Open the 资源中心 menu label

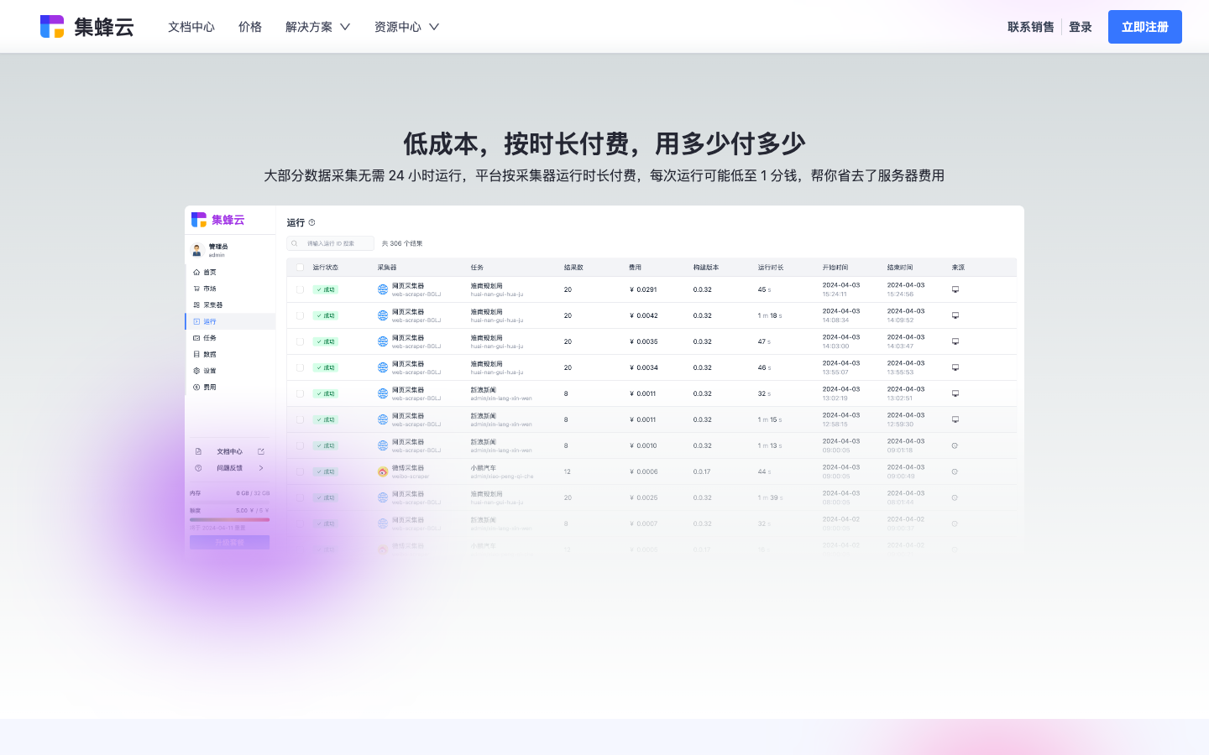click(x=398, y=27)
